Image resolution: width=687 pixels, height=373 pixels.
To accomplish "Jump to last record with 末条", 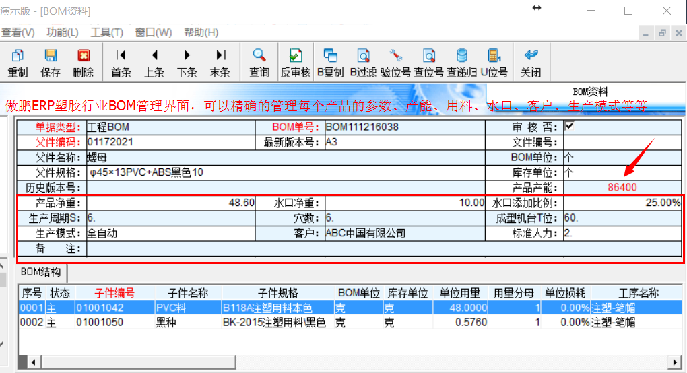I will pos(220,62).
